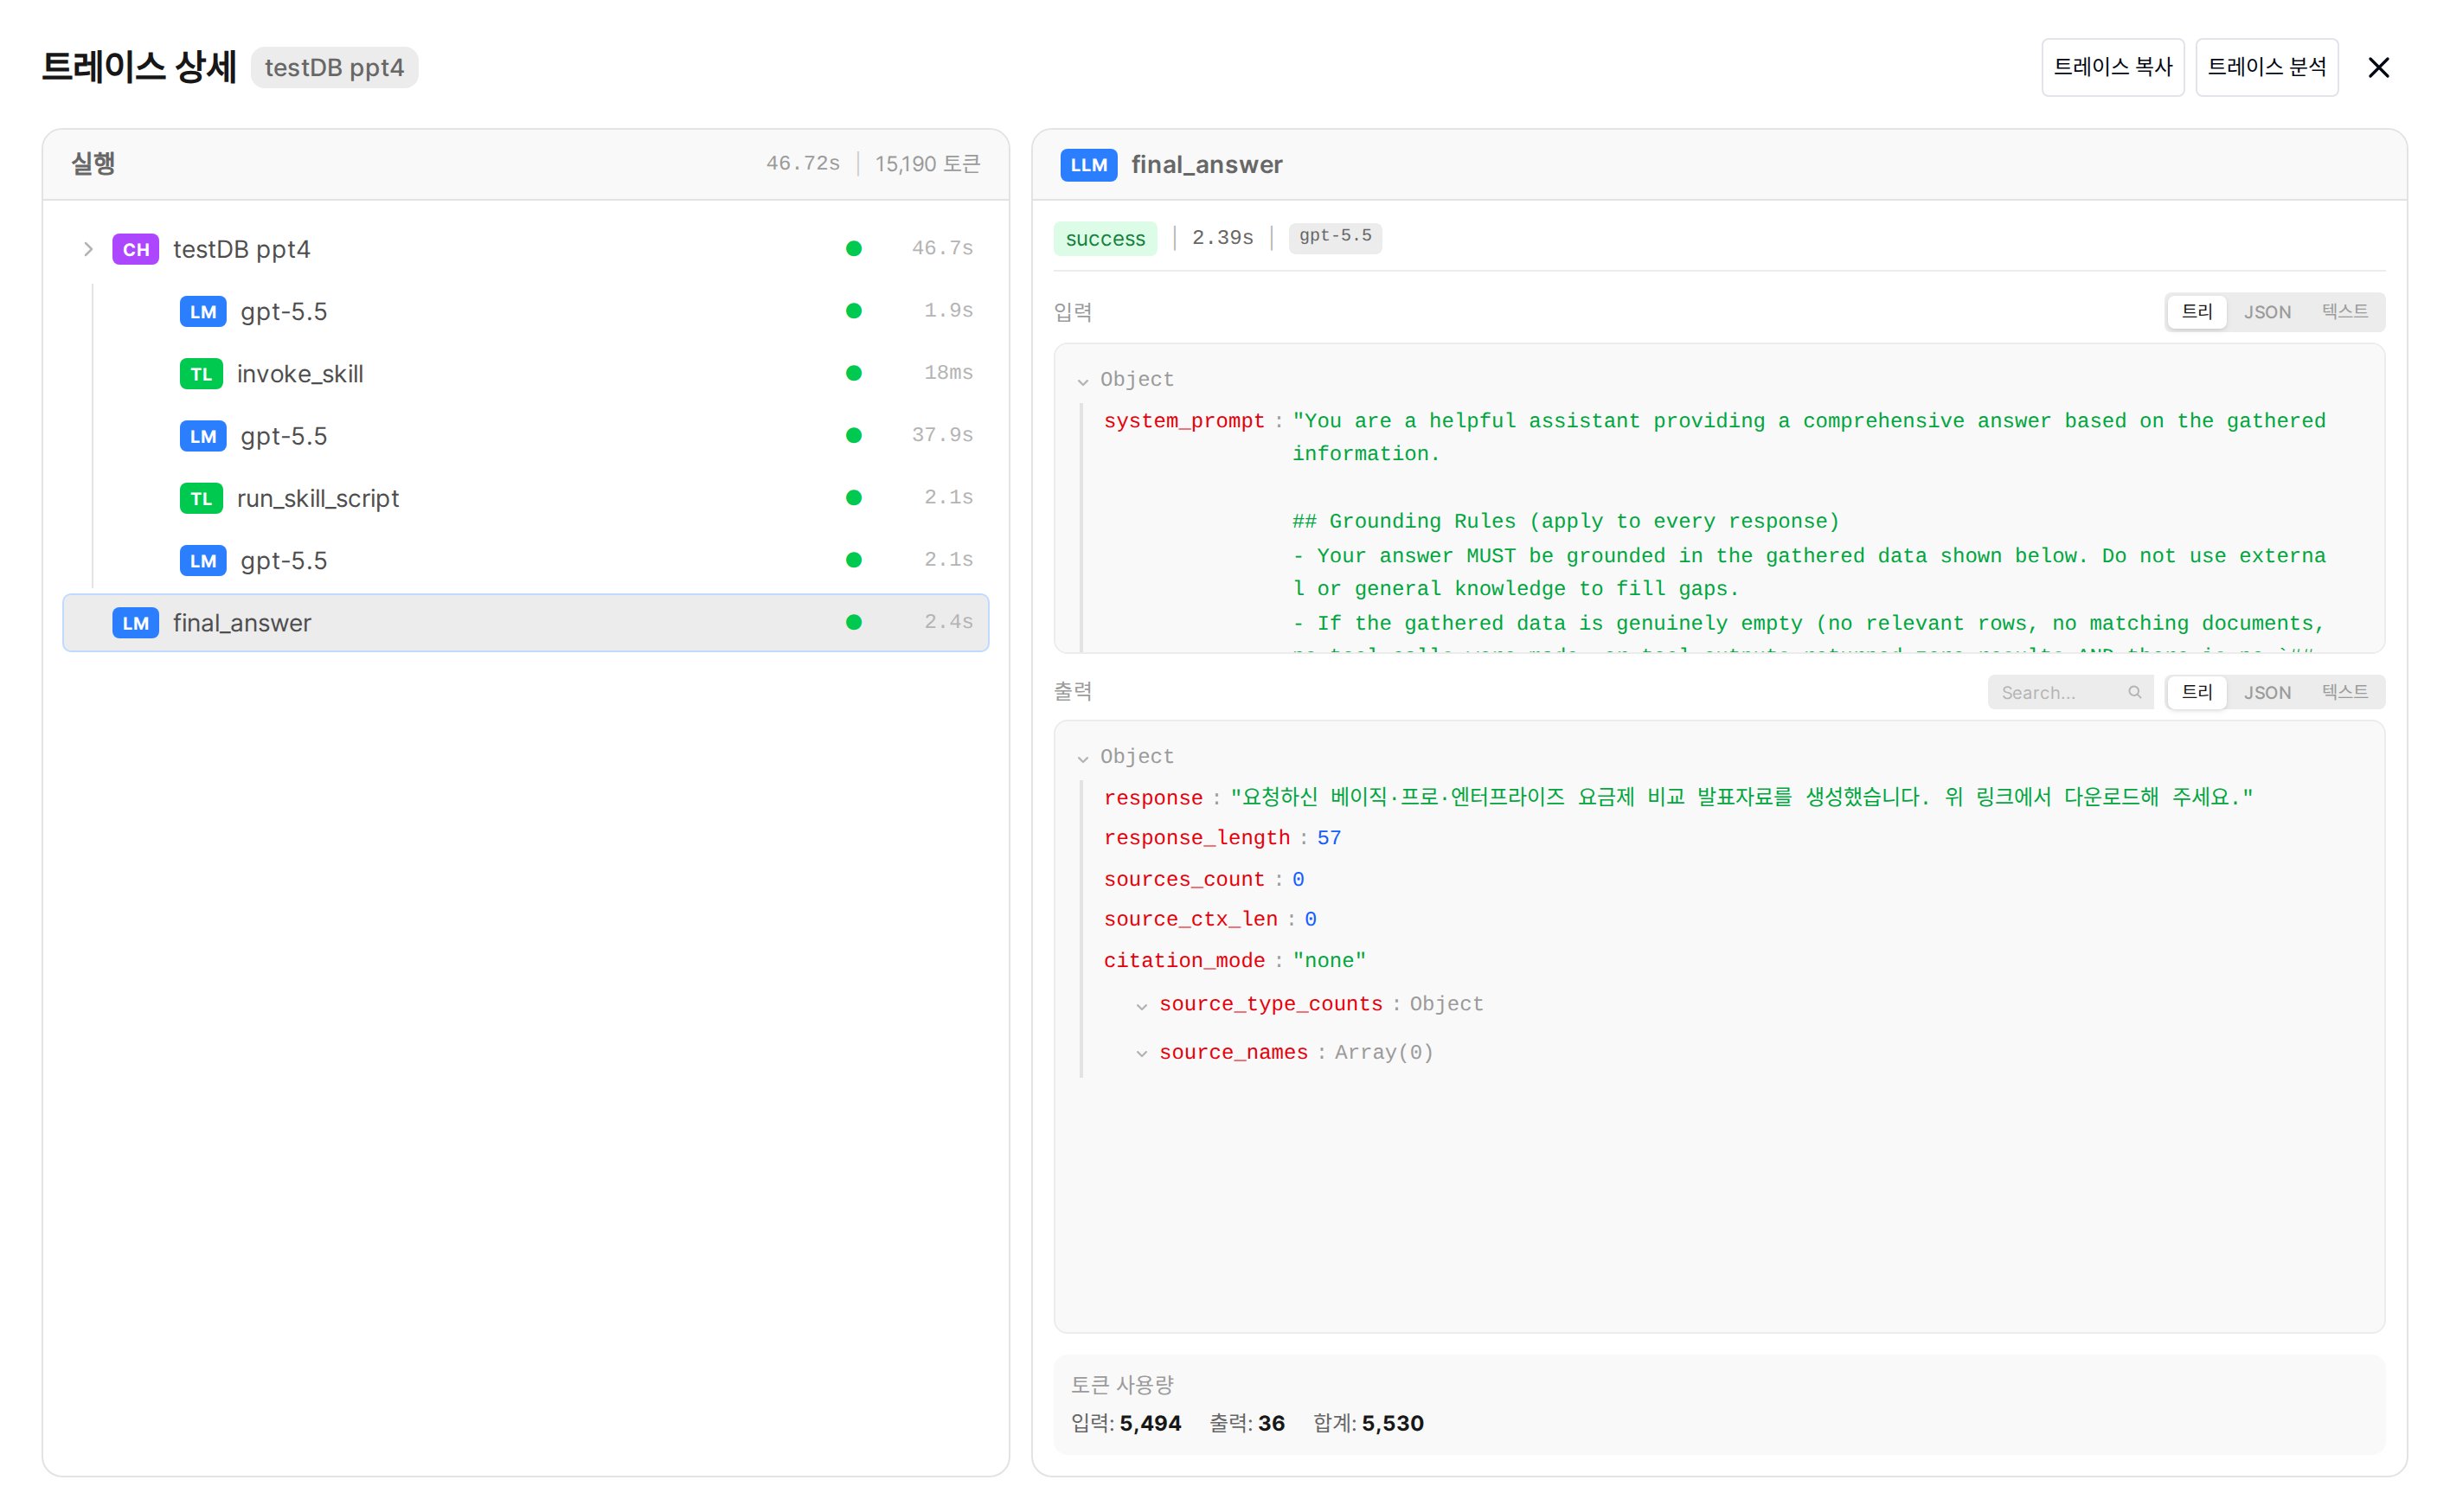Click the 트레이스 분석 button
The height and width of the screenshot is (1512, 2450).
click(2266, 67)
